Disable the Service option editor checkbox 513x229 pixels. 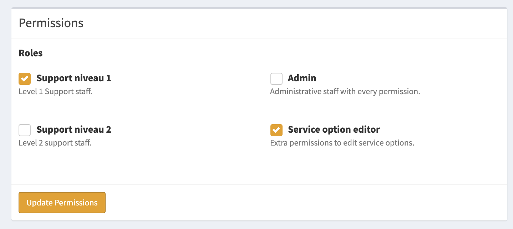click(x=276, y=130)
